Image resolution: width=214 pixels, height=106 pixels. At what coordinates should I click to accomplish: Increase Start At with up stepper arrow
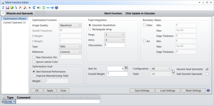pyautogui.click(x=126, y=68)
